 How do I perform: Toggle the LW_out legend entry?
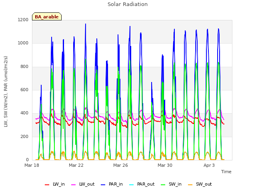(x=83, y=184)
